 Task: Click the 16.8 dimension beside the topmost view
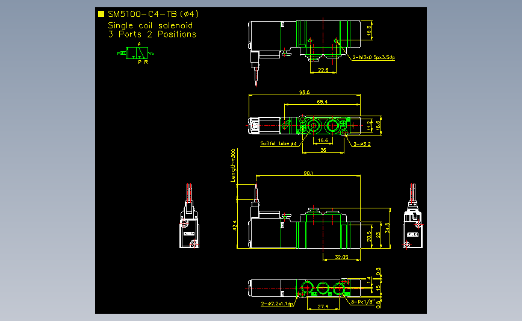[x=369, y=31]
